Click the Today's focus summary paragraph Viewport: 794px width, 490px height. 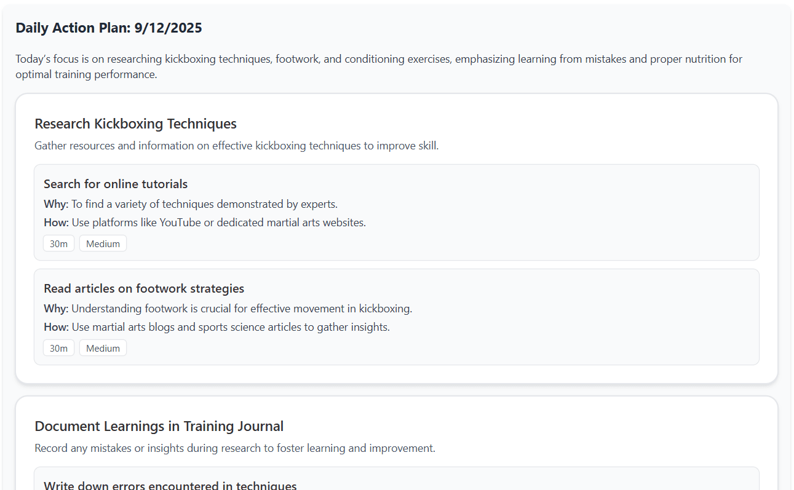coord(378,66)
